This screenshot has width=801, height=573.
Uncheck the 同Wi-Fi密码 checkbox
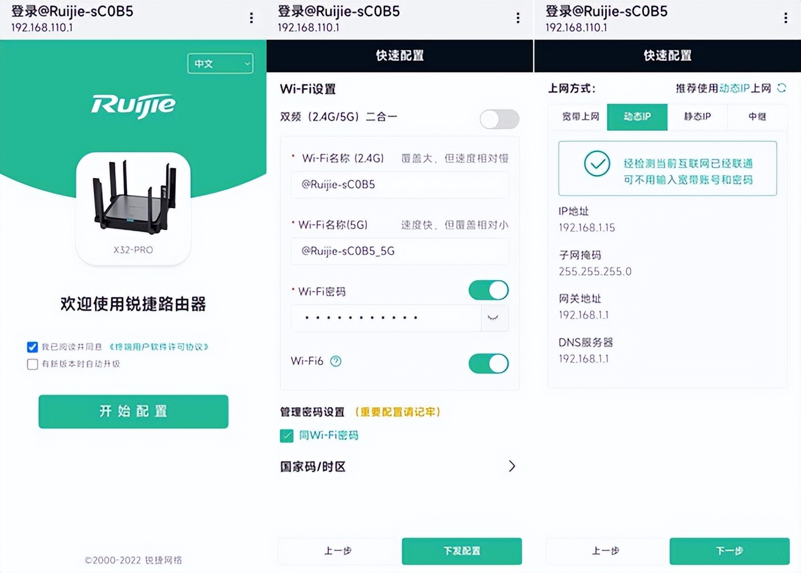pos(286,435)
